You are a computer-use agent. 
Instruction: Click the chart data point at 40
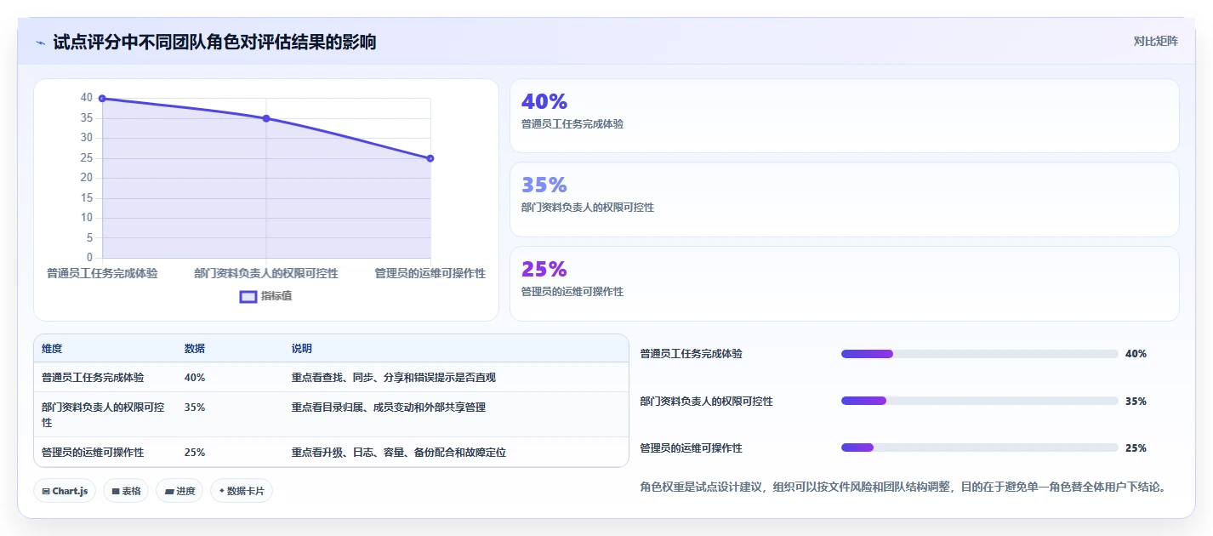(x=102, y=99)
